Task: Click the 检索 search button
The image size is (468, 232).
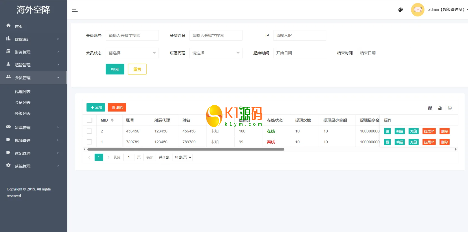Action: coord(115,69)
